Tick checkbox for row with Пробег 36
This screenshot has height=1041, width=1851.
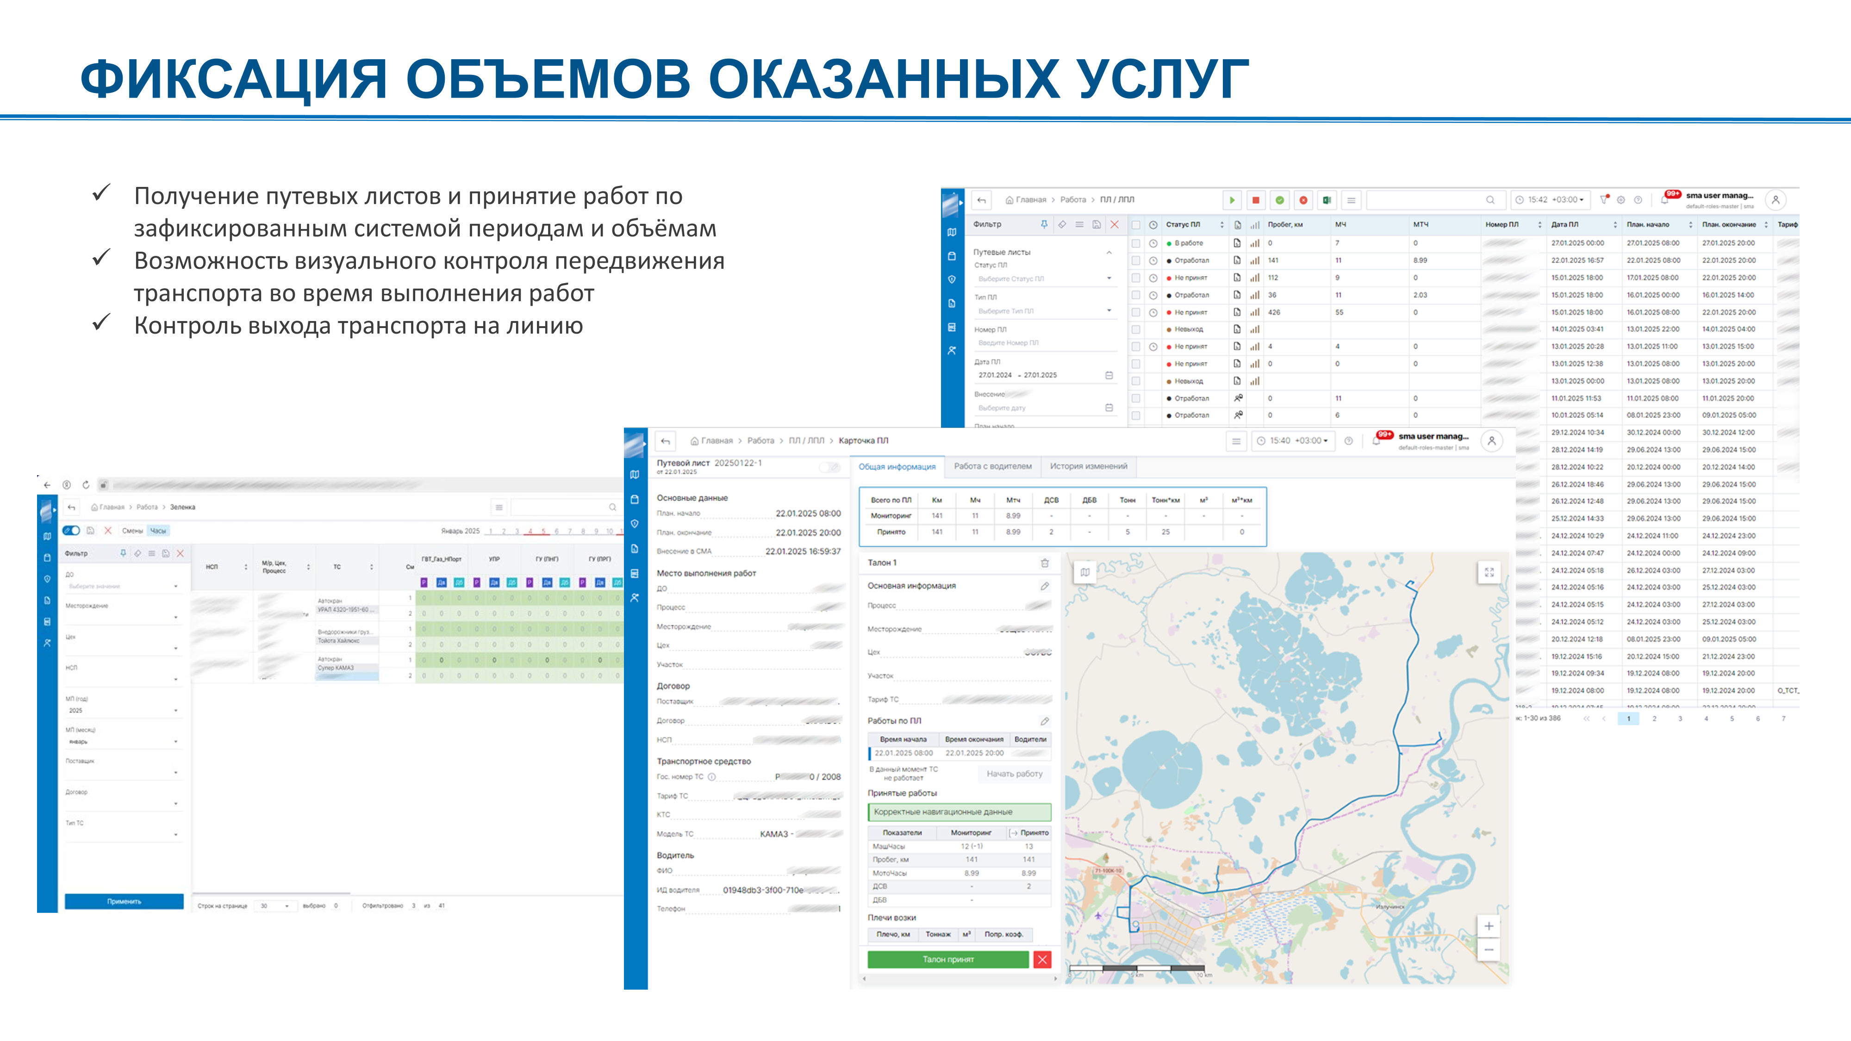point(1135,295)
